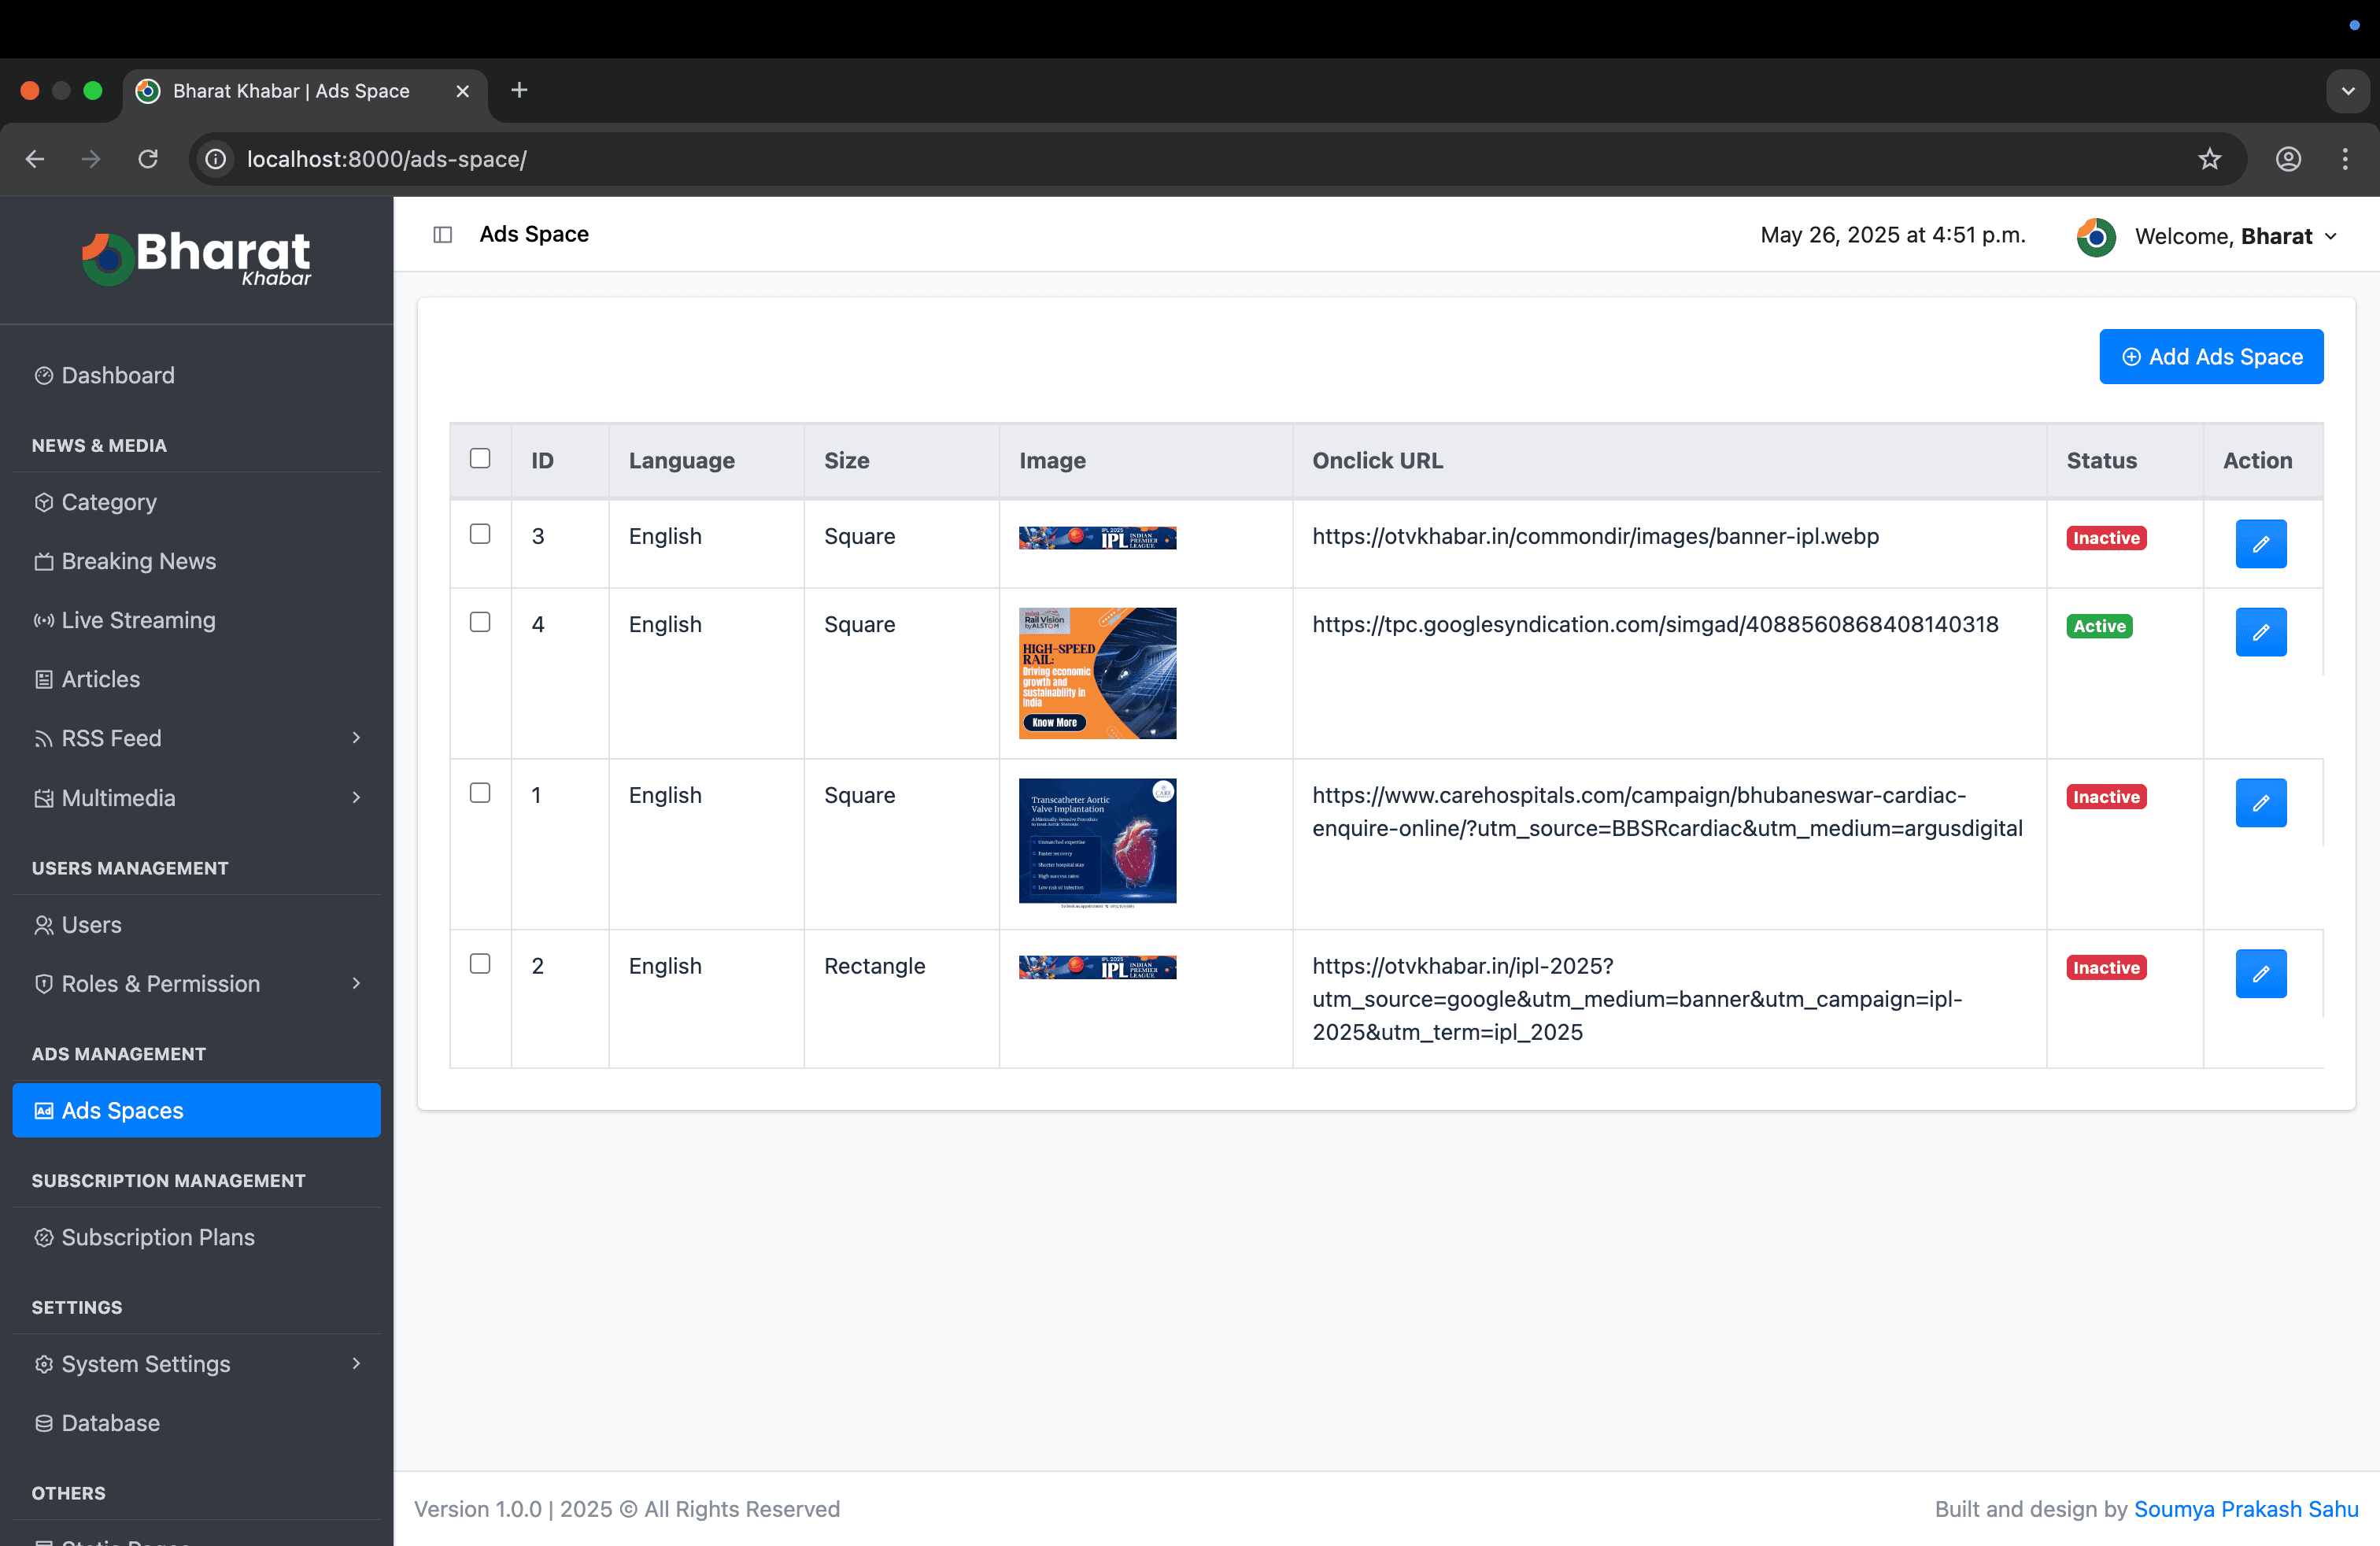This screenshot has height=1546, width=2380.
Task: Open Subscription Plans menu item
Action: point(196,1238)
